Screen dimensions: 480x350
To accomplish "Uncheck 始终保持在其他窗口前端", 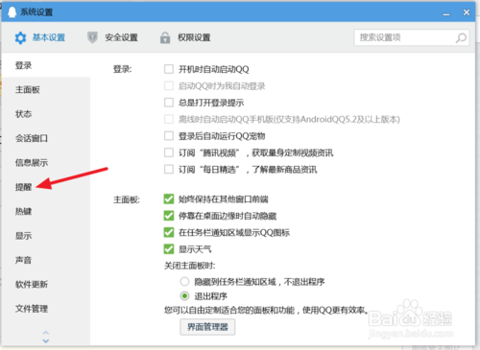I will coord(169,199).
